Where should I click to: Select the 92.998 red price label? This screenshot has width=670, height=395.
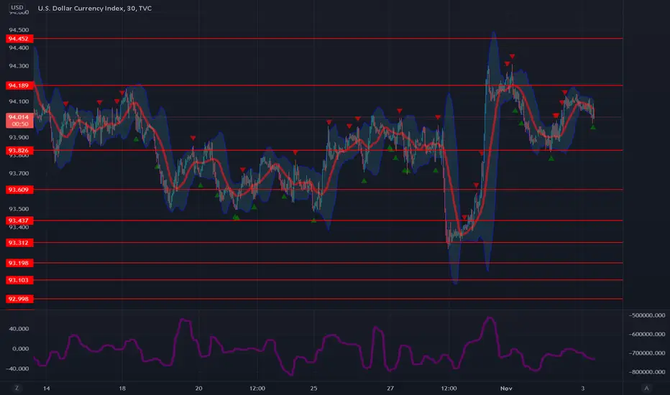pyautogui.click(x=19, y=299)
